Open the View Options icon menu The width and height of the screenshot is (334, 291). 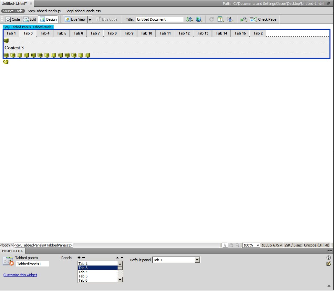tap(221, 19)
